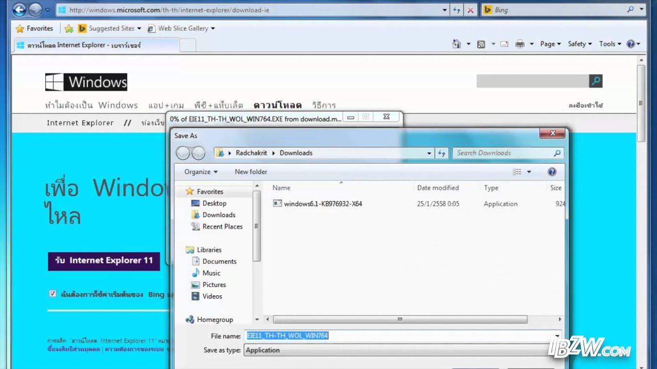Image resolution: width=657 pixels, height=369 pixels.
Task: Click the Save As refresh folder icon
Action: (x=442, y=153)
